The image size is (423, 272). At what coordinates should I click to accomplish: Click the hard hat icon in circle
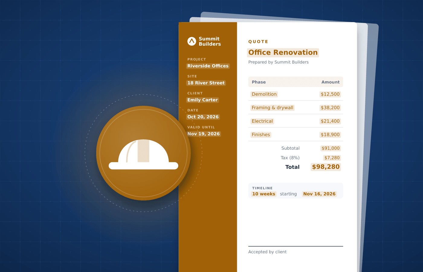(144, 153)
